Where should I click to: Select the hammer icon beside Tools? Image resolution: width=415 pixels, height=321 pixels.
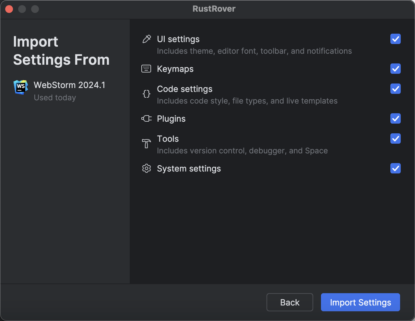(x=147, y=143)
